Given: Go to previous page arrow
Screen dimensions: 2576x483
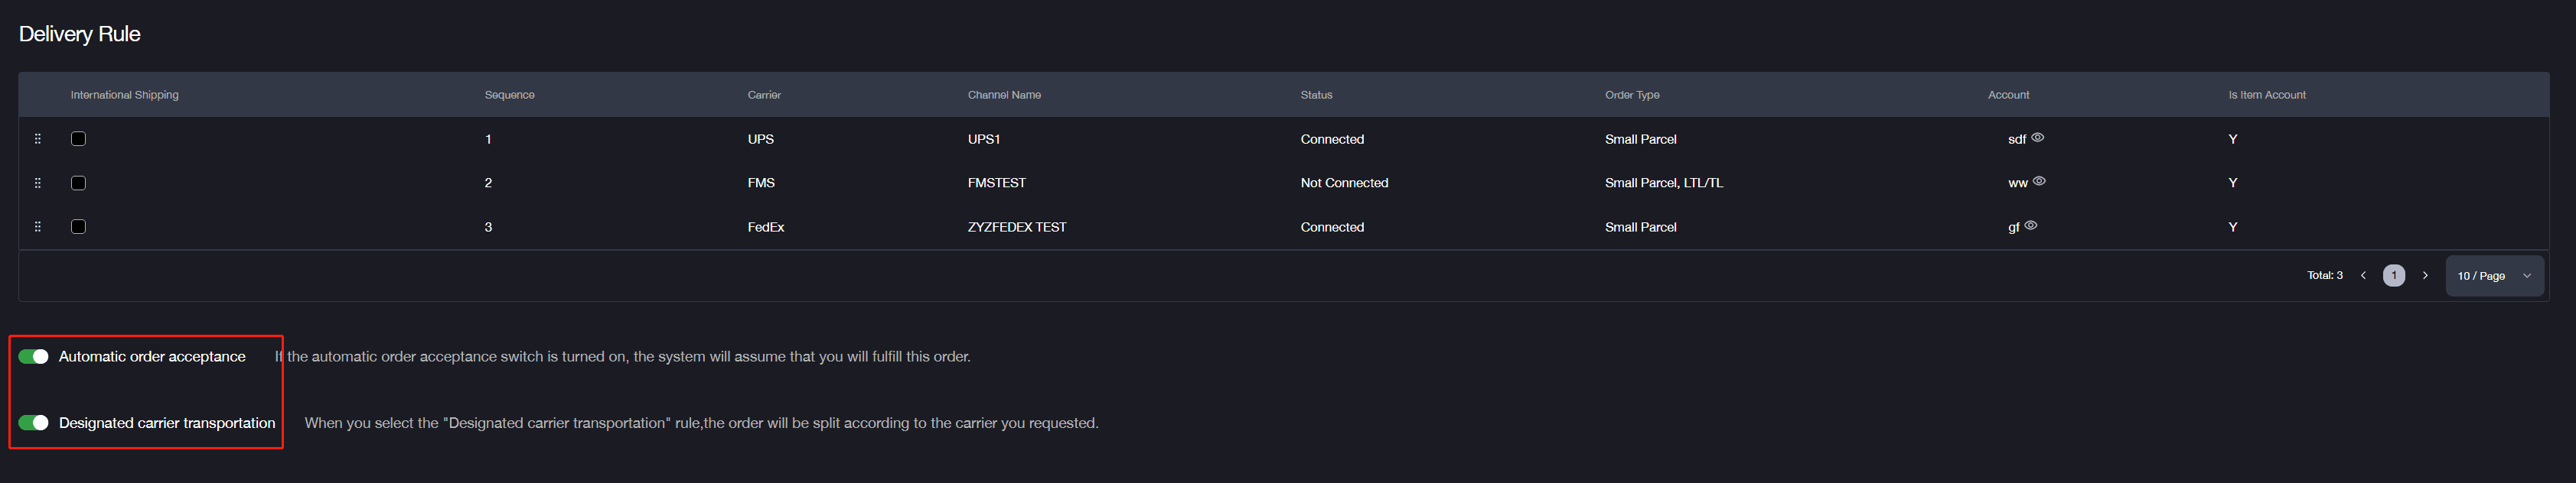Looking at the screenshot, I should pyautogui.click(x=2363, y=275).
